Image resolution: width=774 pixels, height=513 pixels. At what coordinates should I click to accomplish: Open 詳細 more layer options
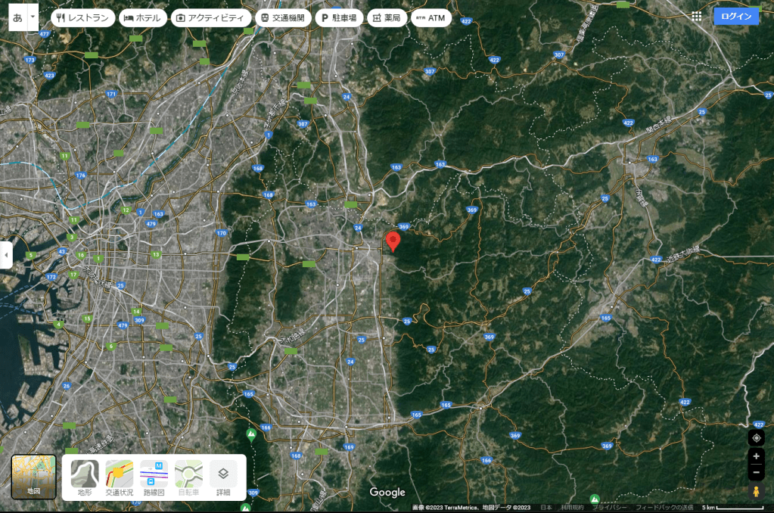point(223,477)
